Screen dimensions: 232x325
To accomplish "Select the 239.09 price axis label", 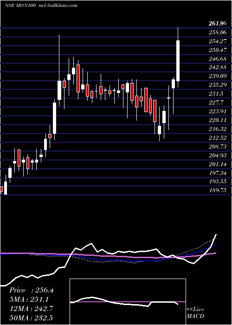I will (217, 76).
